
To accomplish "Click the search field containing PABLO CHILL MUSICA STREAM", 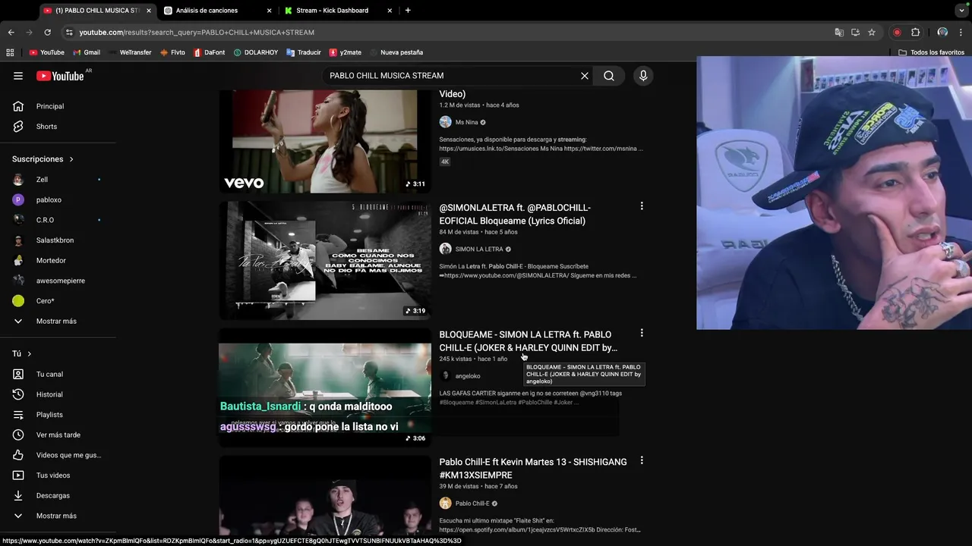I will click(452, 76).
